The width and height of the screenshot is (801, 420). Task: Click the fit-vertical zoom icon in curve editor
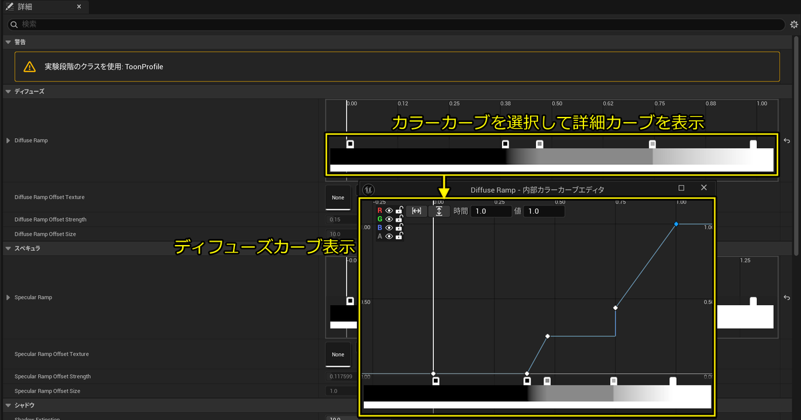point(439,211)
